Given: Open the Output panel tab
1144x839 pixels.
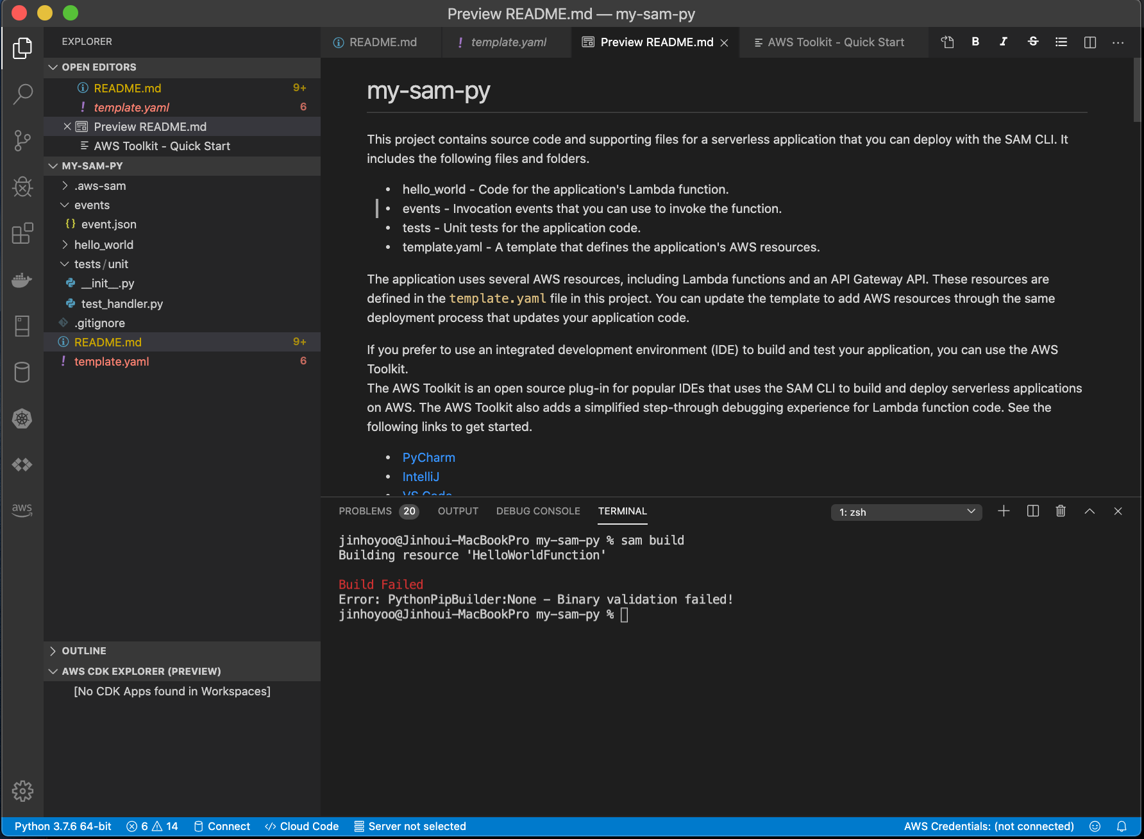Looking at the screenshot, I should (x=458, y=511).
